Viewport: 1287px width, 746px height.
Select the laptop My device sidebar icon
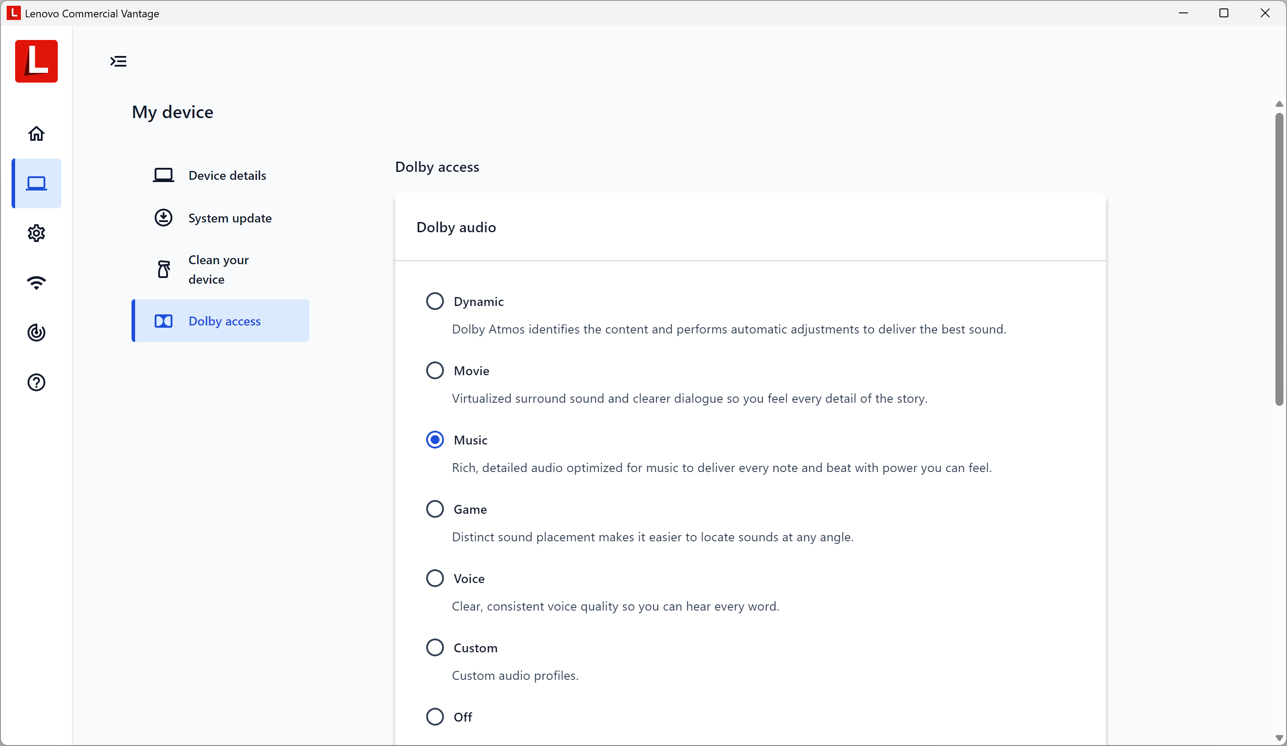coord(36,183)
